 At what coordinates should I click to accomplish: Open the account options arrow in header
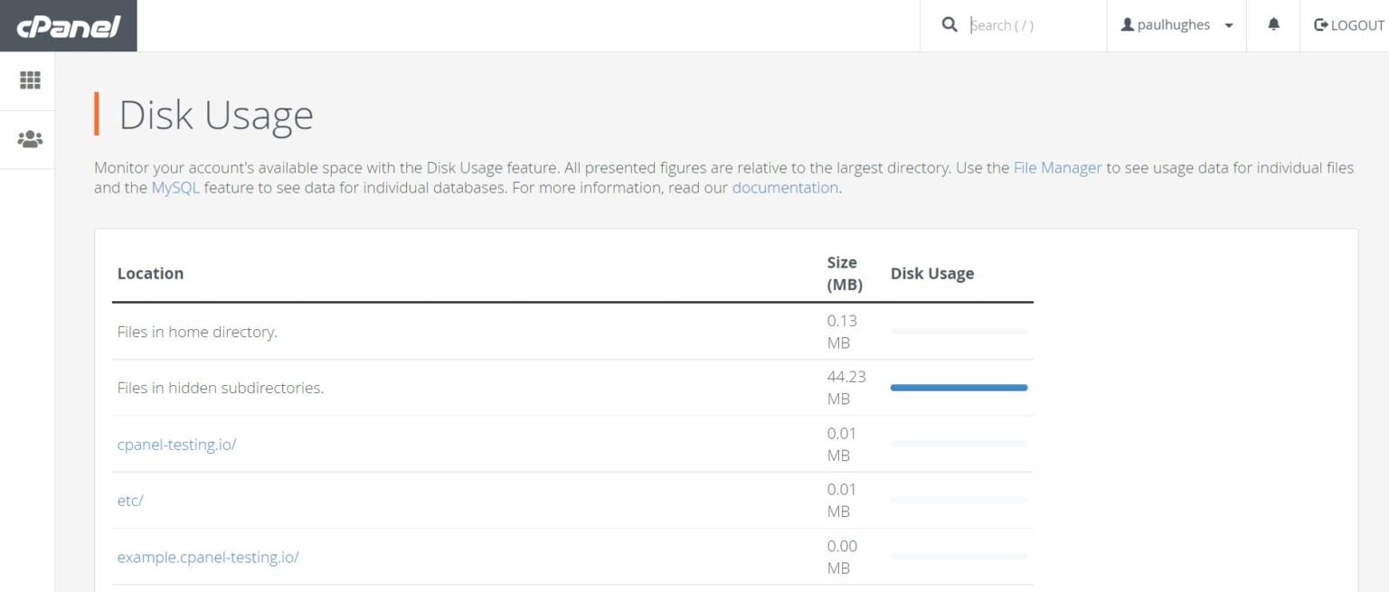1230,25
